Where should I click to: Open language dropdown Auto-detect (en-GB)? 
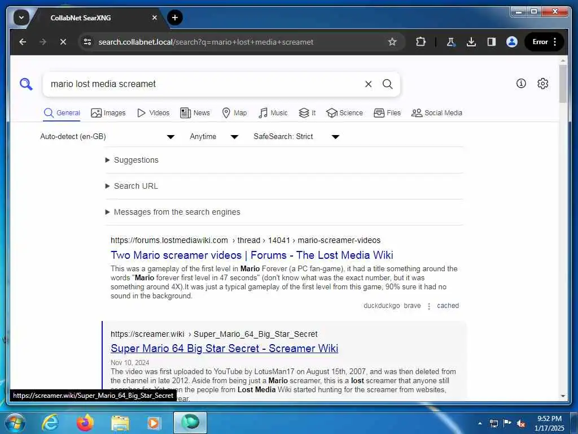[x=107, y=137]
